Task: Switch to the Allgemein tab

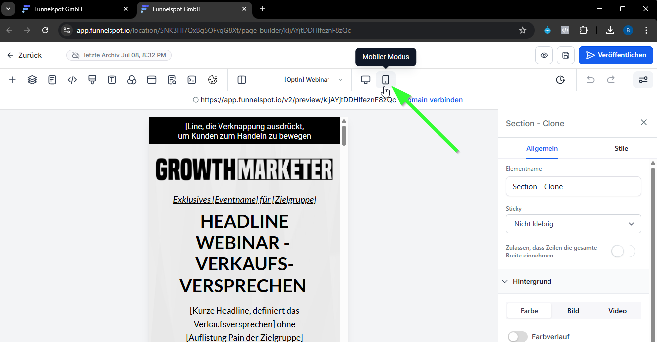Action: click(542, 148)
